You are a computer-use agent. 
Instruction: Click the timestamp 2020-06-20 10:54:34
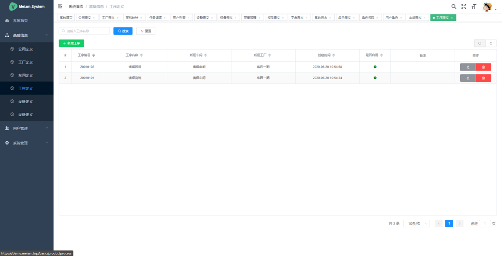coord(327,78)
